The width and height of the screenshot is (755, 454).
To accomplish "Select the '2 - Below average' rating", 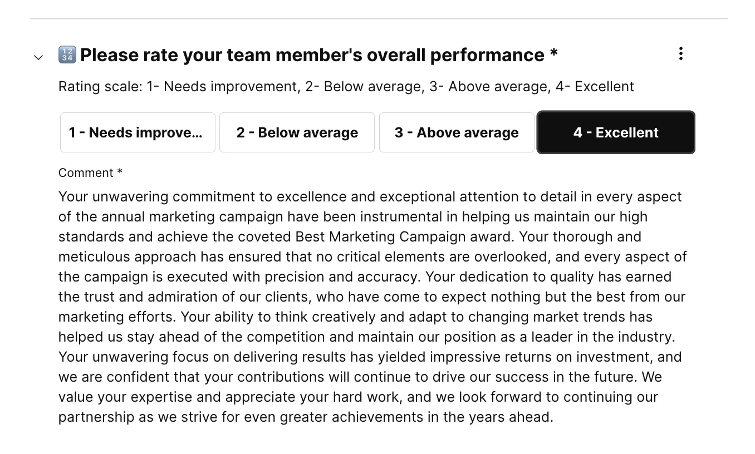I will coord(297,132).
